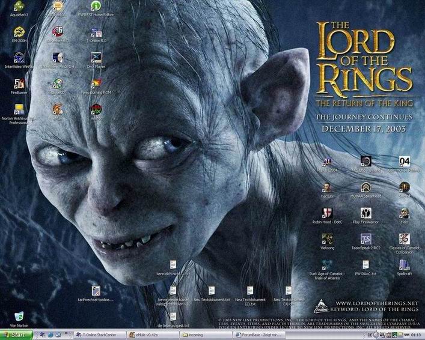Switch to eMule v0.42e taskbar button
The width and height of the screenshot is (425, 340).
click(153, 335)
